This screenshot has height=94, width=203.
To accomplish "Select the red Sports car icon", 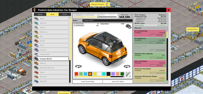I will pos(36,72).
